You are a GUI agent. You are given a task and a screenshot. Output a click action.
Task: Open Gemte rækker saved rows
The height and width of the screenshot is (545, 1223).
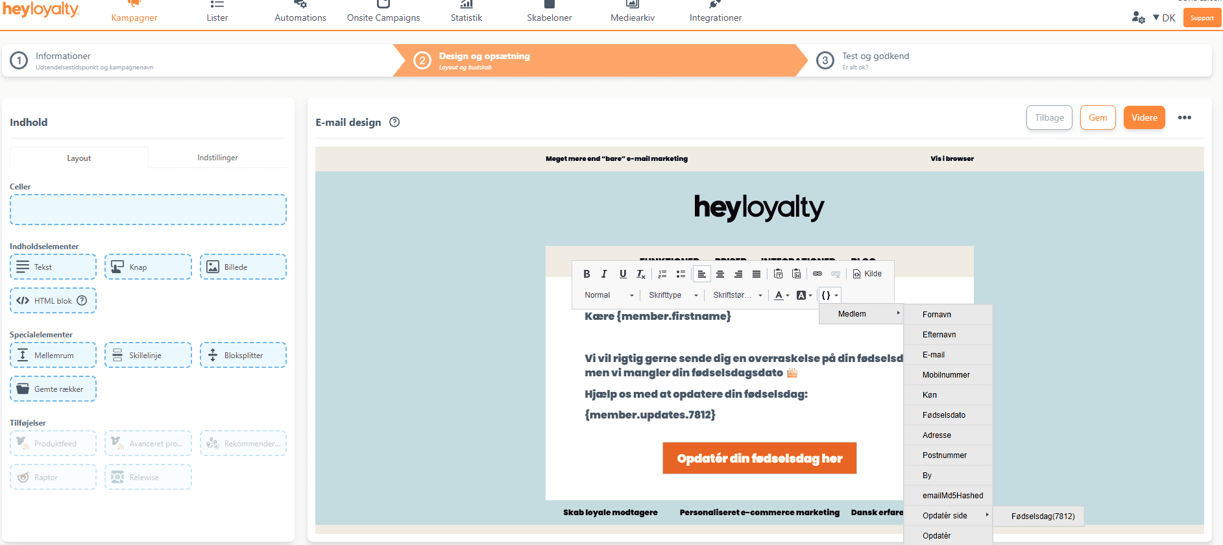click(x=53, y=389)
